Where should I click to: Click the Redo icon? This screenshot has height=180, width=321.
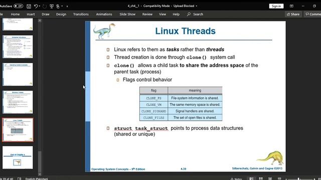pyautogui.click(x=45, y=6)
